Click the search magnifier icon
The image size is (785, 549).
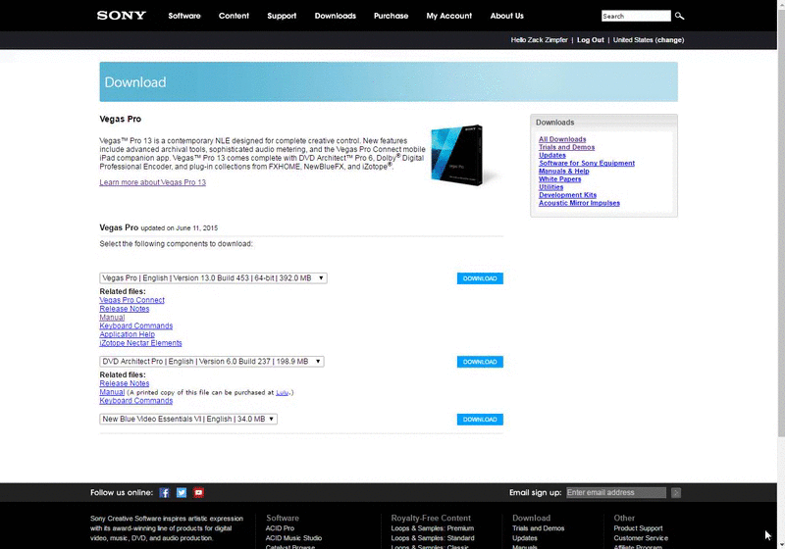coord(679,16)
